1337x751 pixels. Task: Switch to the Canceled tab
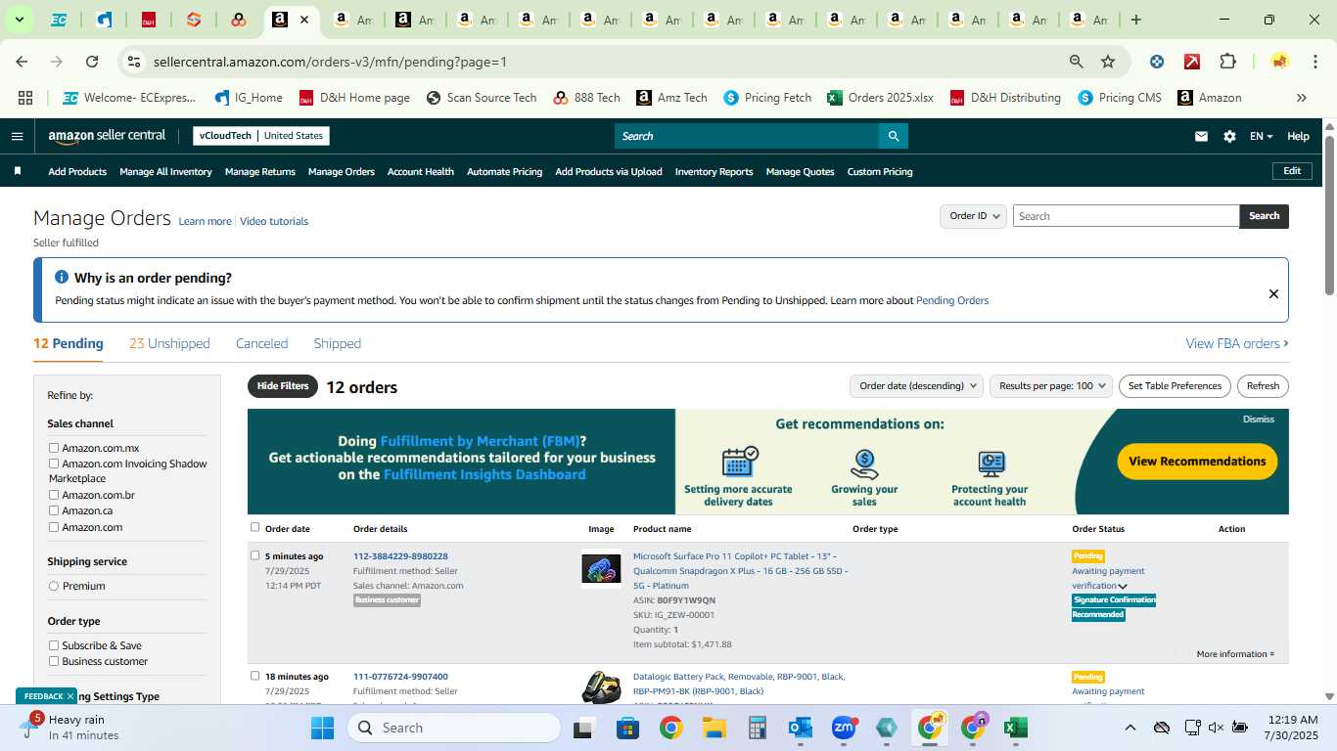pos(261,343)
